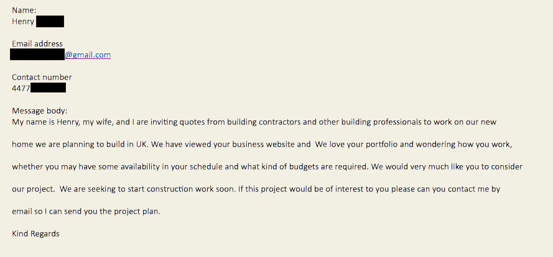Screen dimensions: 553x257
Task: Click the 'Name:' label
Action: tap(24, 11)
